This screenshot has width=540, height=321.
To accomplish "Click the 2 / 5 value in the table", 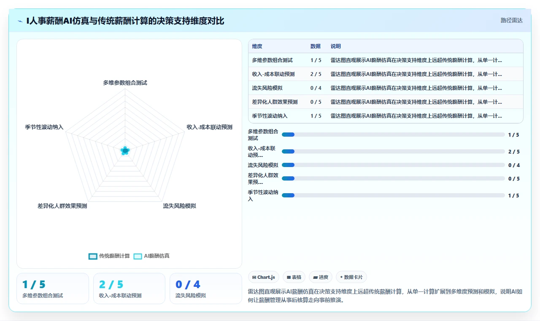I will pos(316,74).
